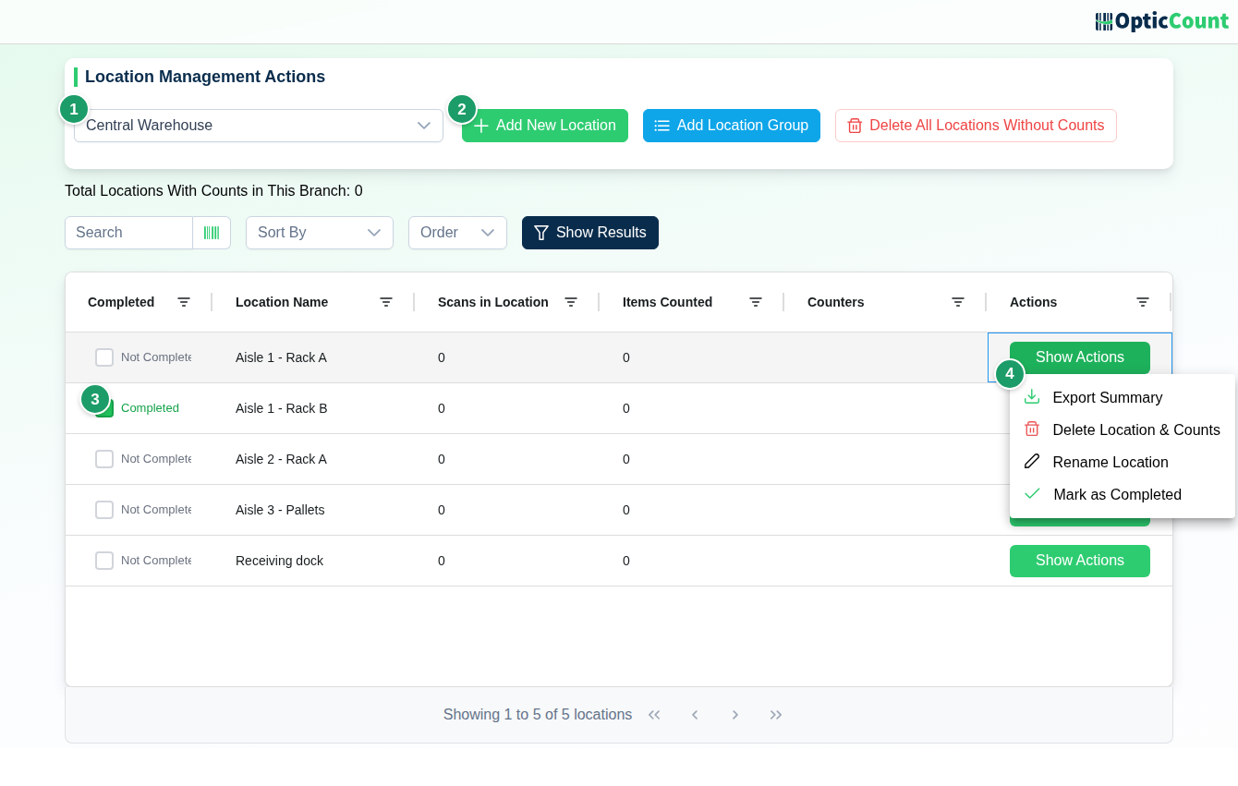Choose Delete Location & Counts menu item
1238x786 pixels.
tap(1123, 430)
